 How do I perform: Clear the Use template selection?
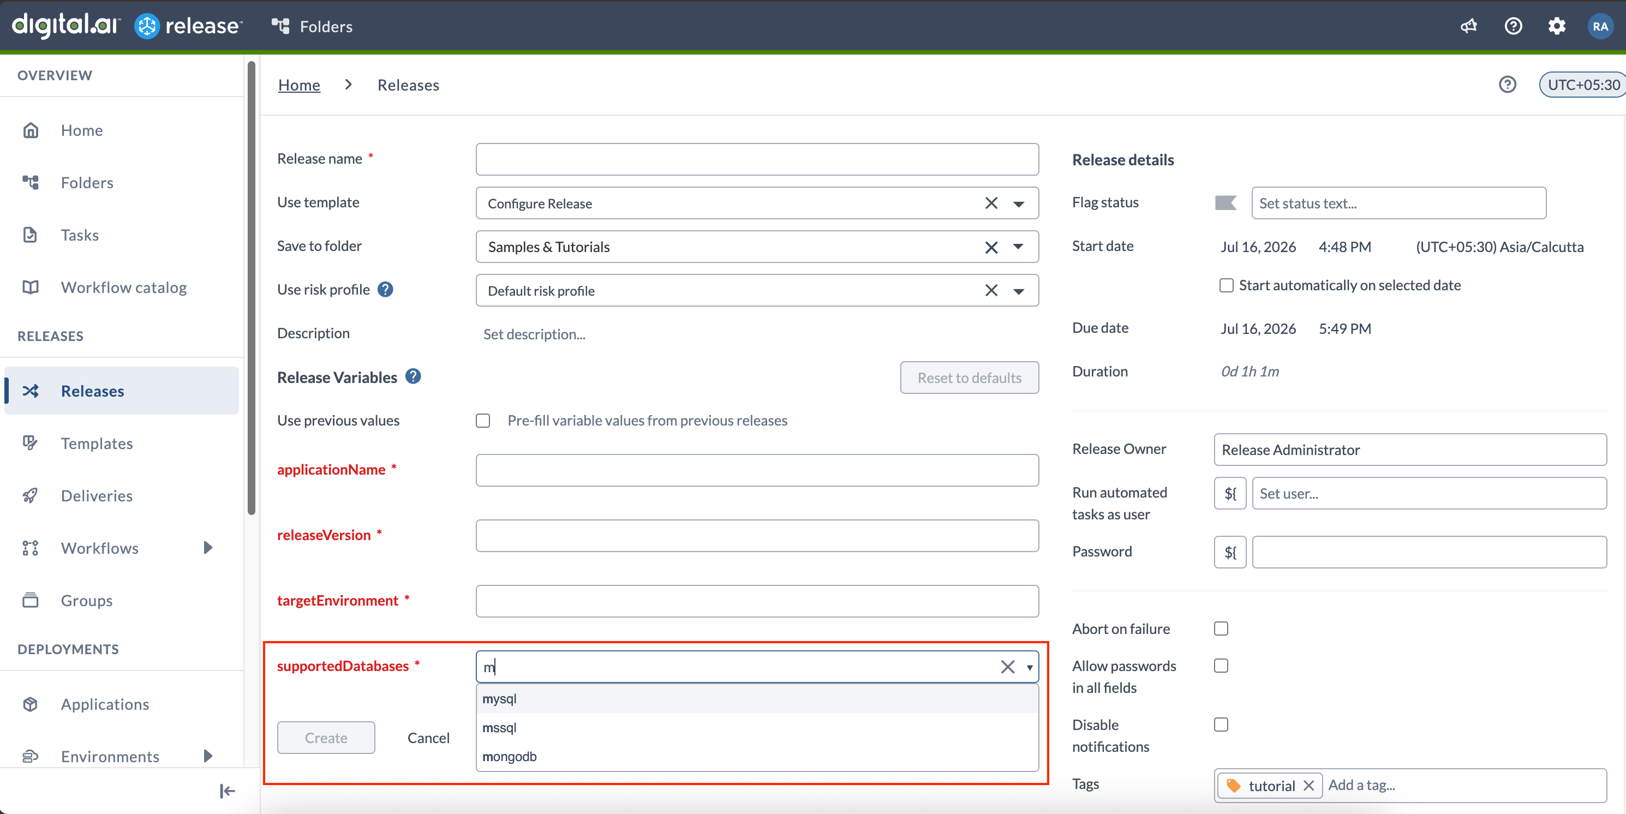click(991, 203)
